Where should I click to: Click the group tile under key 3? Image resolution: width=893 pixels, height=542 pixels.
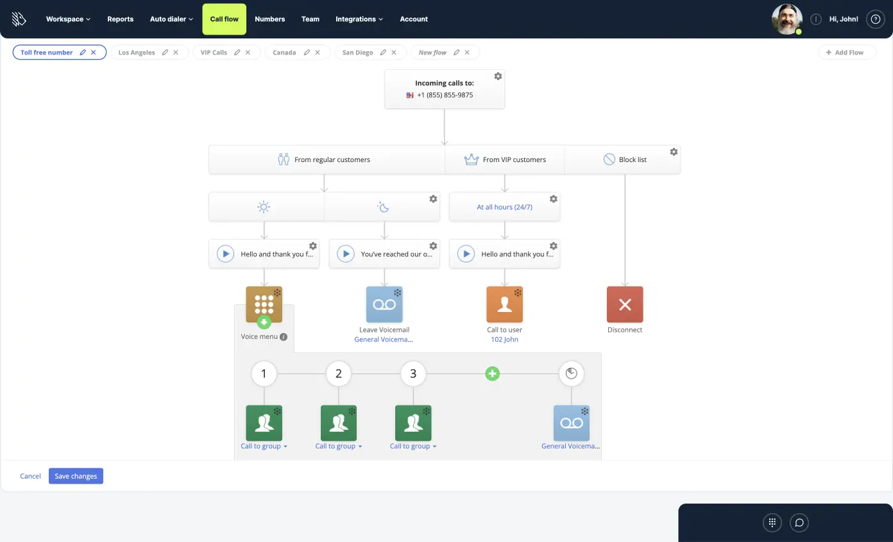[413, 423]
